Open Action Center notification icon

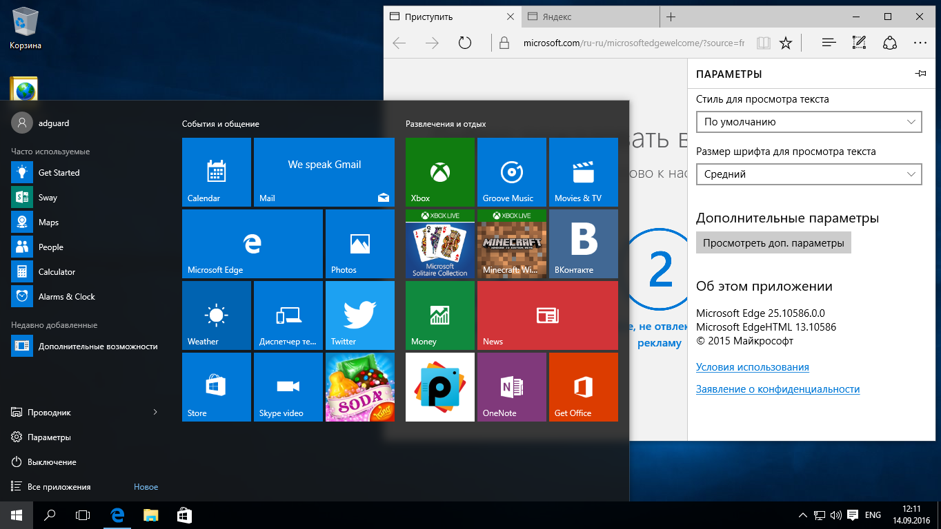pyautogui.click(x=853, y=515)
